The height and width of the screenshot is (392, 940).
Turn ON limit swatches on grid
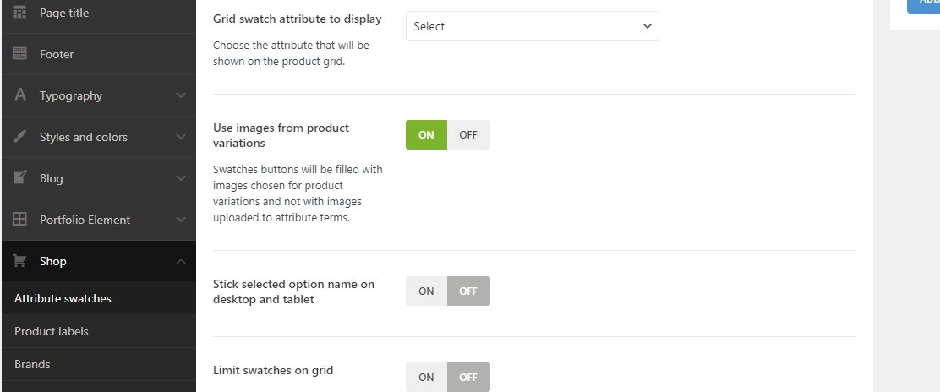pos(426,378)
